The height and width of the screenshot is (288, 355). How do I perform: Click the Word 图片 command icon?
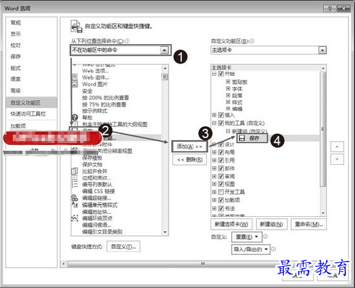point(75,84)
